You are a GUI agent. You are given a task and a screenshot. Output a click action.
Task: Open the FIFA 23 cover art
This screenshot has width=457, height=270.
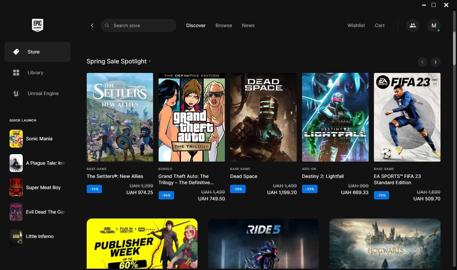(x=407, y=117)
